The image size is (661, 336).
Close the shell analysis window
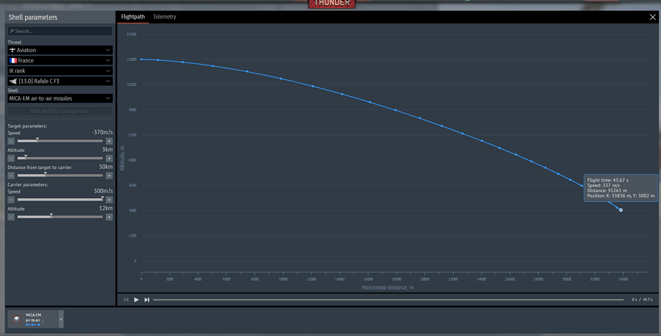click(x=652, y=17)
